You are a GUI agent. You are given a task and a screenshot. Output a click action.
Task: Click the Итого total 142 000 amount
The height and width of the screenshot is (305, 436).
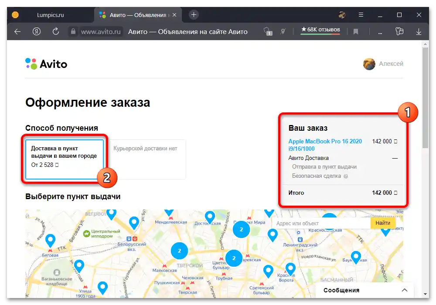tap(385, 193)
